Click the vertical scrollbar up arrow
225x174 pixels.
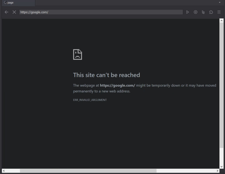(x=221, y=21)
